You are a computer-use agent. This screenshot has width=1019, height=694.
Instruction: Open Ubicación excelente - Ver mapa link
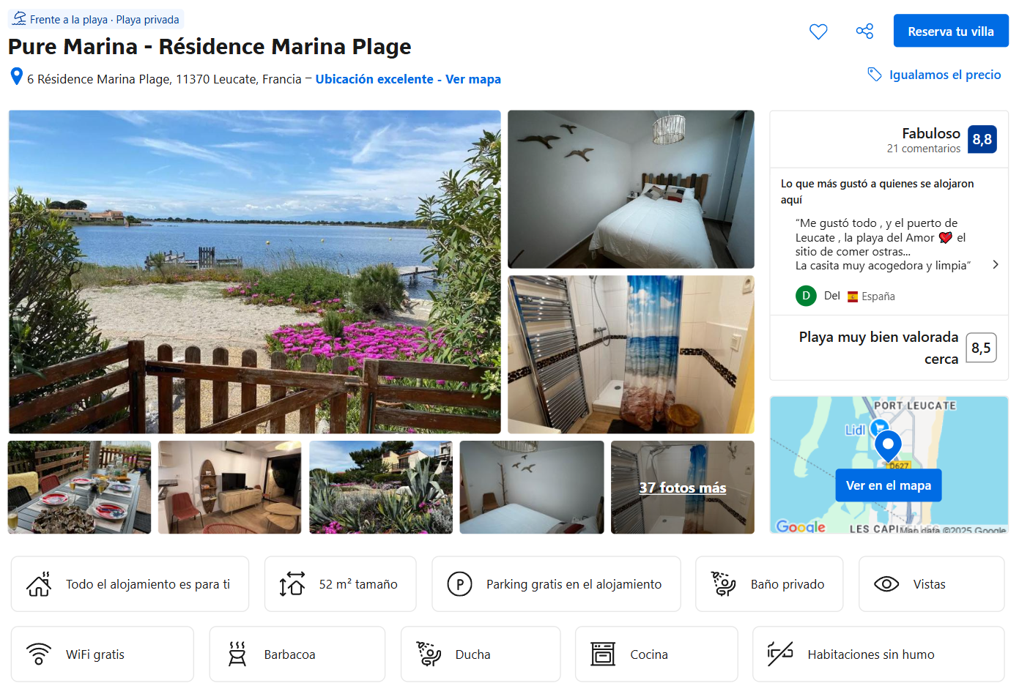[x=407, y=79]
